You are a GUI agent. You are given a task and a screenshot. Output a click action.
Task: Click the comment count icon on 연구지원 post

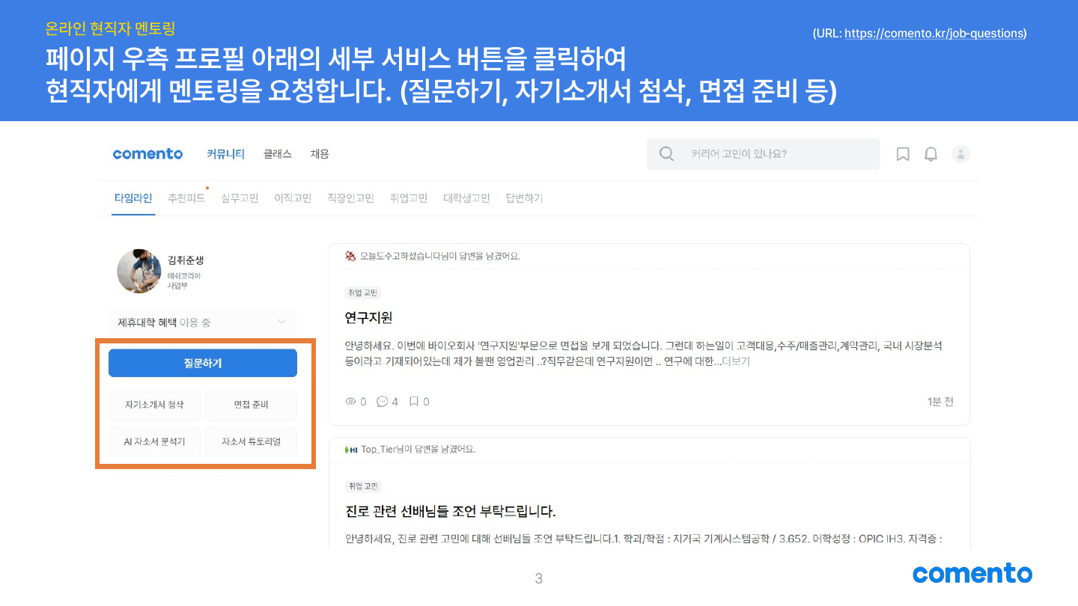pos(383,402)
